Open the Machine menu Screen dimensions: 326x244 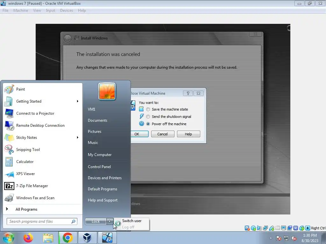pyautogui.click(x=21, y=10)
